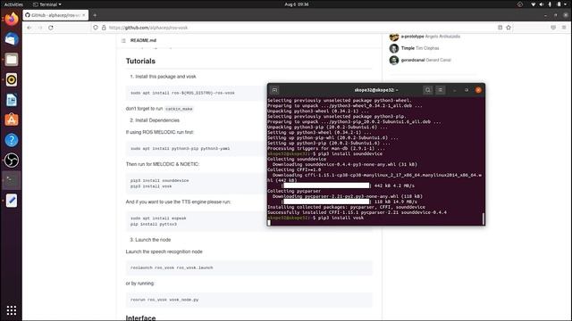Click the Interface heading
Screen dimensions: 572x321
[140, 317]
